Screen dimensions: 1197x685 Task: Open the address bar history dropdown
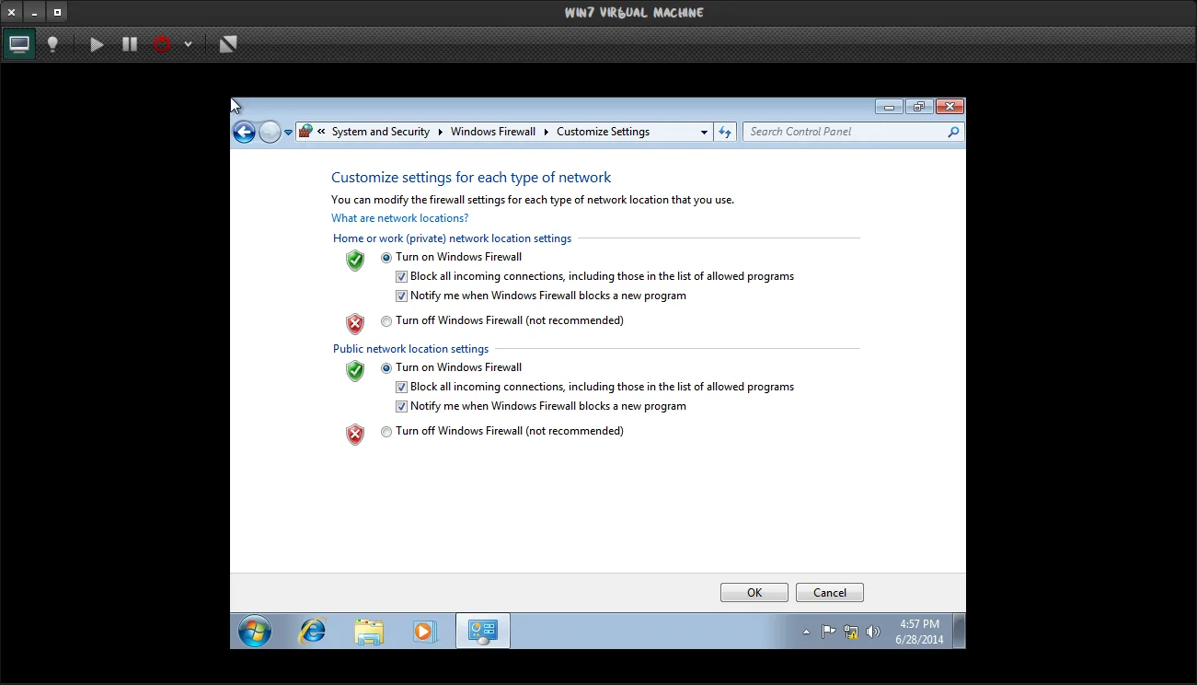pyautogui.click(x=704, y=133)
